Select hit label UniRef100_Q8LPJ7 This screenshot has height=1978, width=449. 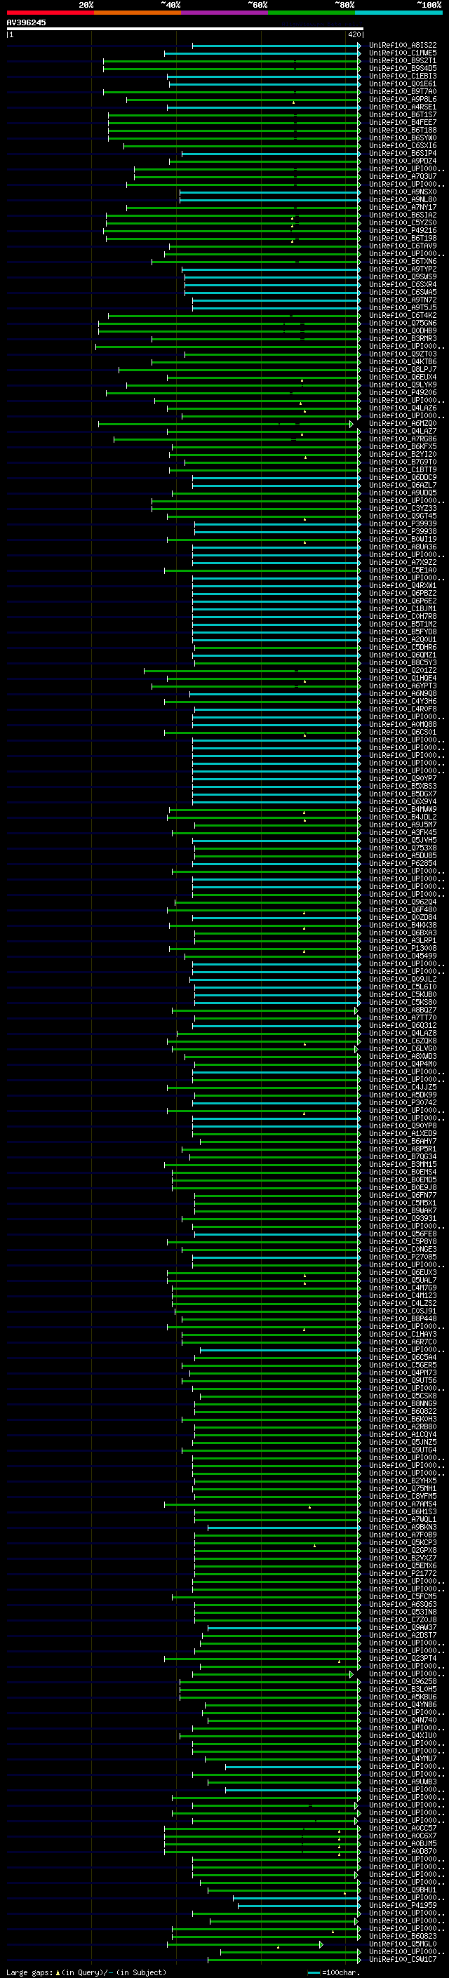pyautogui.click(x=403, y=369)
